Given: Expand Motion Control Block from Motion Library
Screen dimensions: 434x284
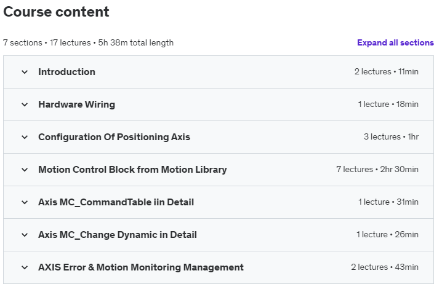Looking at the screenshot, I should (x=132, y=170).
